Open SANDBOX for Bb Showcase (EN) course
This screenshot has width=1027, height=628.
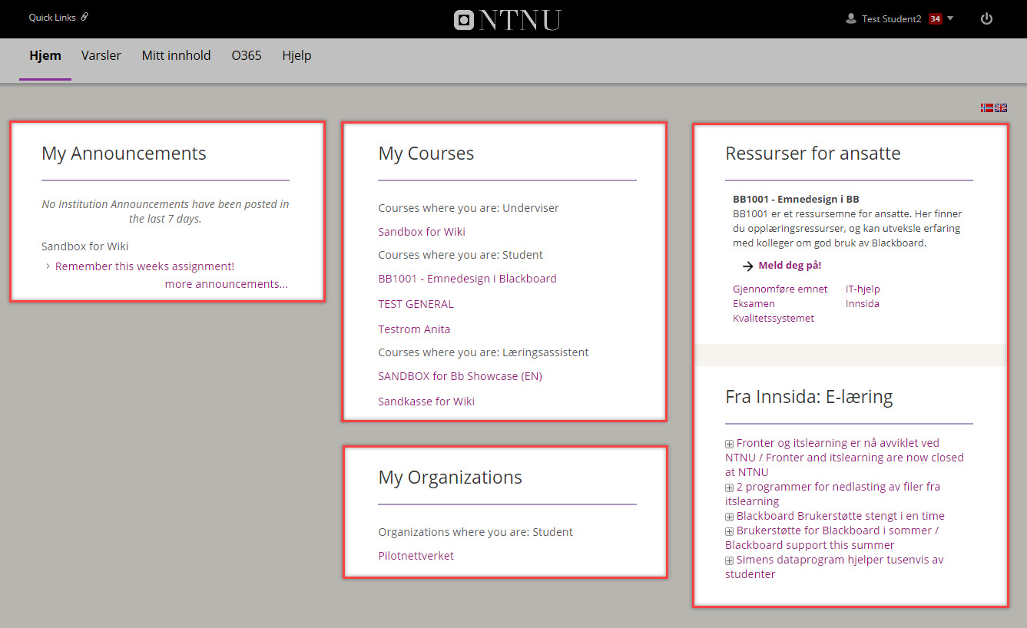coord(460,376)
